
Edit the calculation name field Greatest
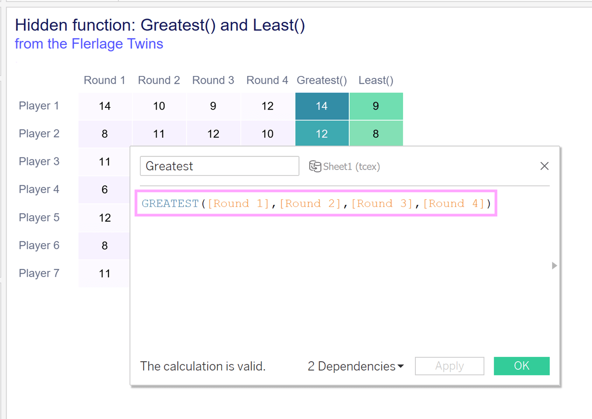pyautogui.click(x=219, y=166)
